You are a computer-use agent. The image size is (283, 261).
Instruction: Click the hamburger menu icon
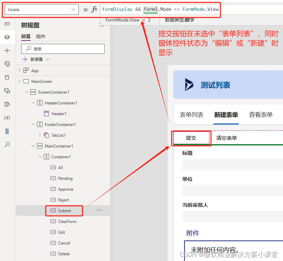7,24
